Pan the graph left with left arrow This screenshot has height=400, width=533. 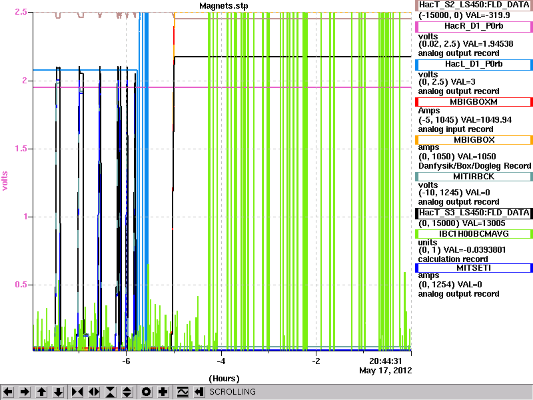pos(8,392)
